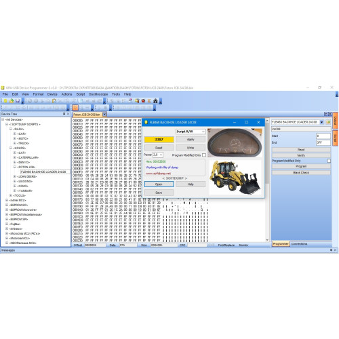339x339 pixels.
Task: Click Read in the backhoe loader dialog
Action: pos(159,148)
